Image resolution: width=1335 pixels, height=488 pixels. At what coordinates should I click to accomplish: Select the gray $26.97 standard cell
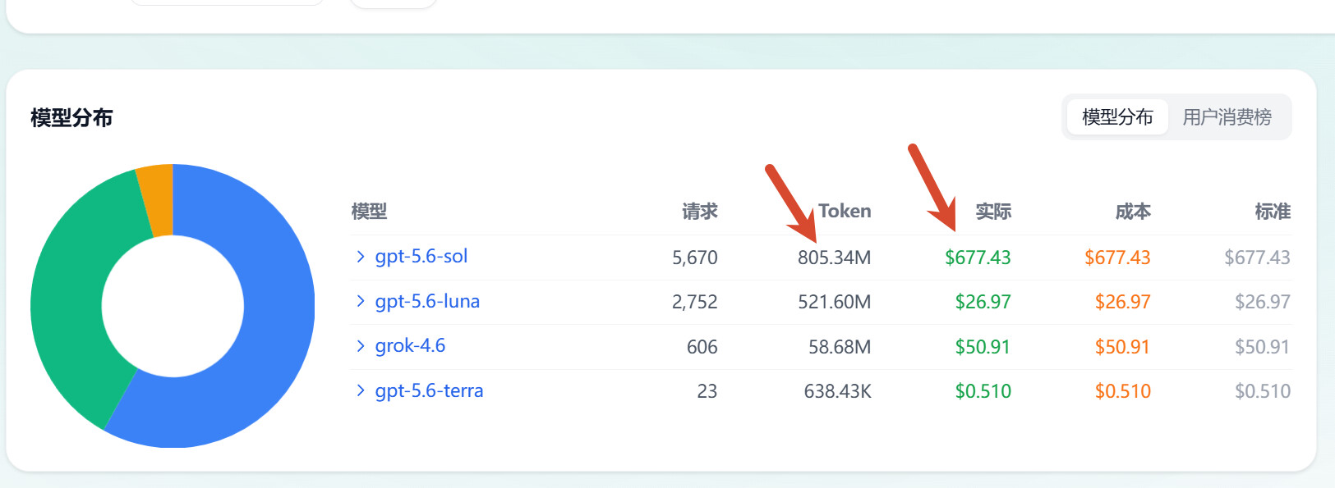[1263, 302]
